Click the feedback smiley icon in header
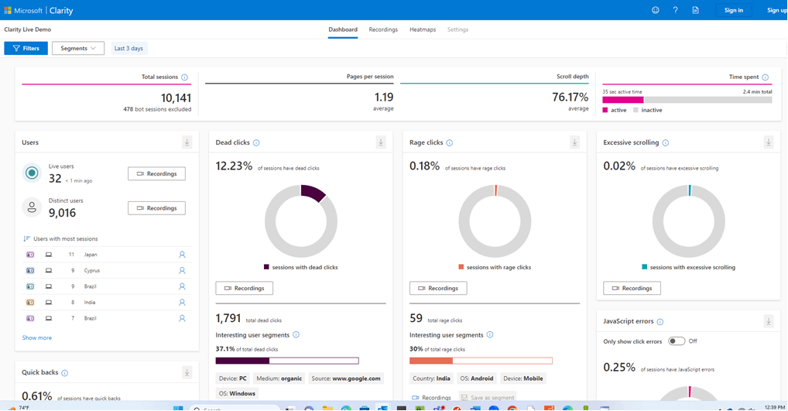This screenshot has height=411, width=788. pos(656,10)
